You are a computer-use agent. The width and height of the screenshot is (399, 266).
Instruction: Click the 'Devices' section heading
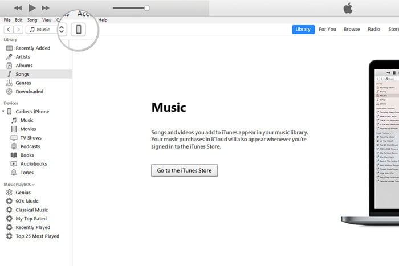[x=11, y=103]
